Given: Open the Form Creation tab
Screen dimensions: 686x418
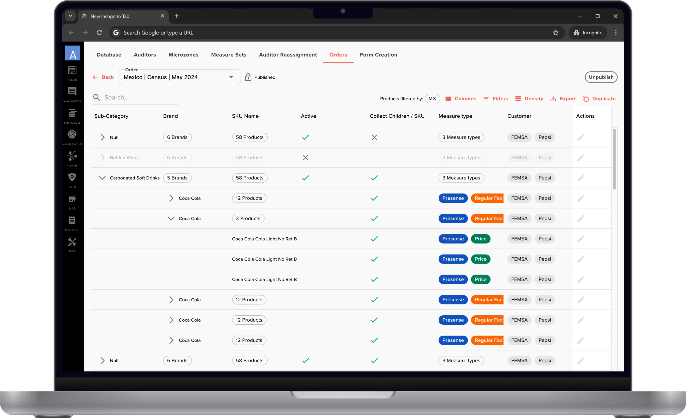Looking at the screenshot, I should pyautogui.click(x=379, y=55).
